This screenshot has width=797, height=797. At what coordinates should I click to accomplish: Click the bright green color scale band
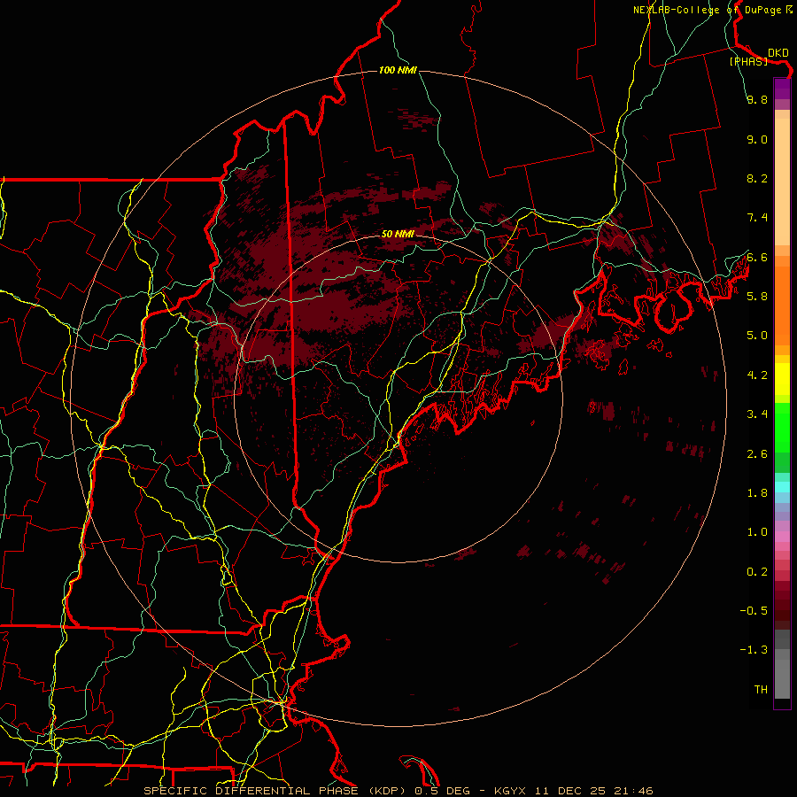(x=782, y=427)
